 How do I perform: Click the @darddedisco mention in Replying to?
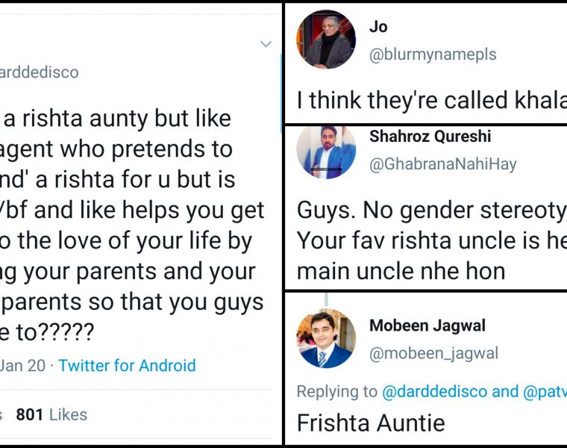pyautogui.click(x=434, y=391)
